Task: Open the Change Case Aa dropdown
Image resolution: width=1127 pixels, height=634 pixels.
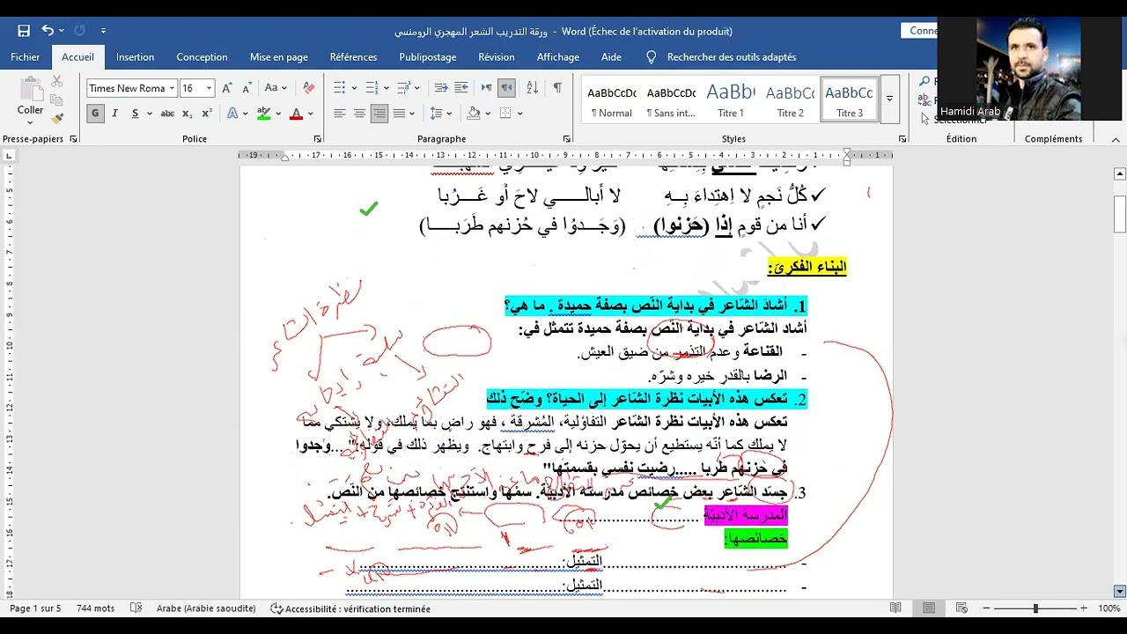Action: [x=276, y=88]
